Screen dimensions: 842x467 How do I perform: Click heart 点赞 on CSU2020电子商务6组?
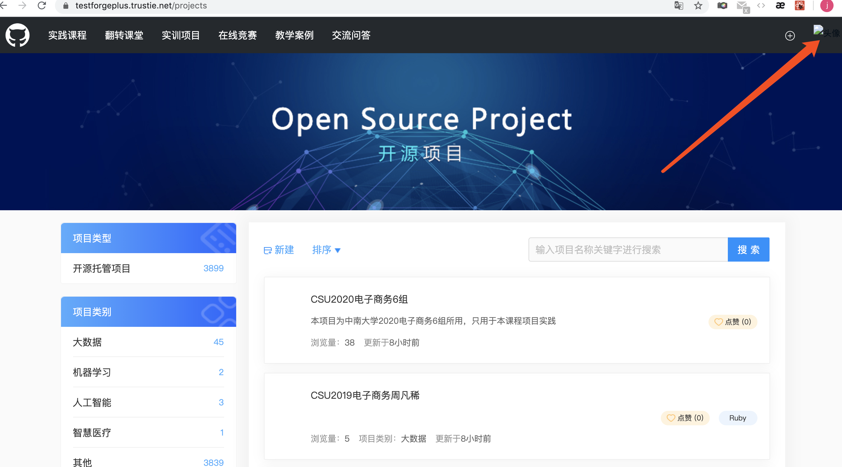click(x=732, y=322)
